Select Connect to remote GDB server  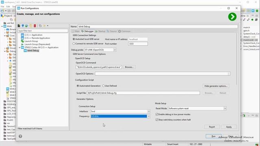pyautogui.click(x=74, y=44)
